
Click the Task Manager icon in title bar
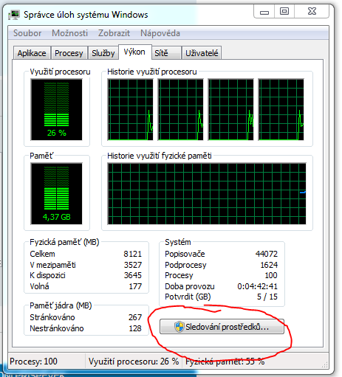coord(14,15)
